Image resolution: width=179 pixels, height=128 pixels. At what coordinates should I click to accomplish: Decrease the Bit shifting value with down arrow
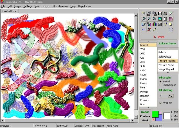[172, 96]
